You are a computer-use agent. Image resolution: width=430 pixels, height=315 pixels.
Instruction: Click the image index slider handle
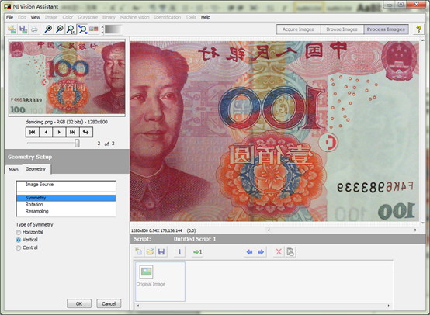pyautogui.click(x=78, y=143)
